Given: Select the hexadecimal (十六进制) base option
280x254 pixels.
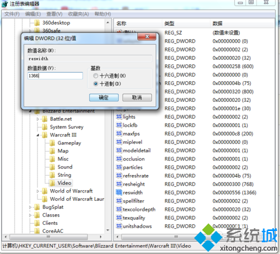Looking at the screenshot, I should 96,76.
